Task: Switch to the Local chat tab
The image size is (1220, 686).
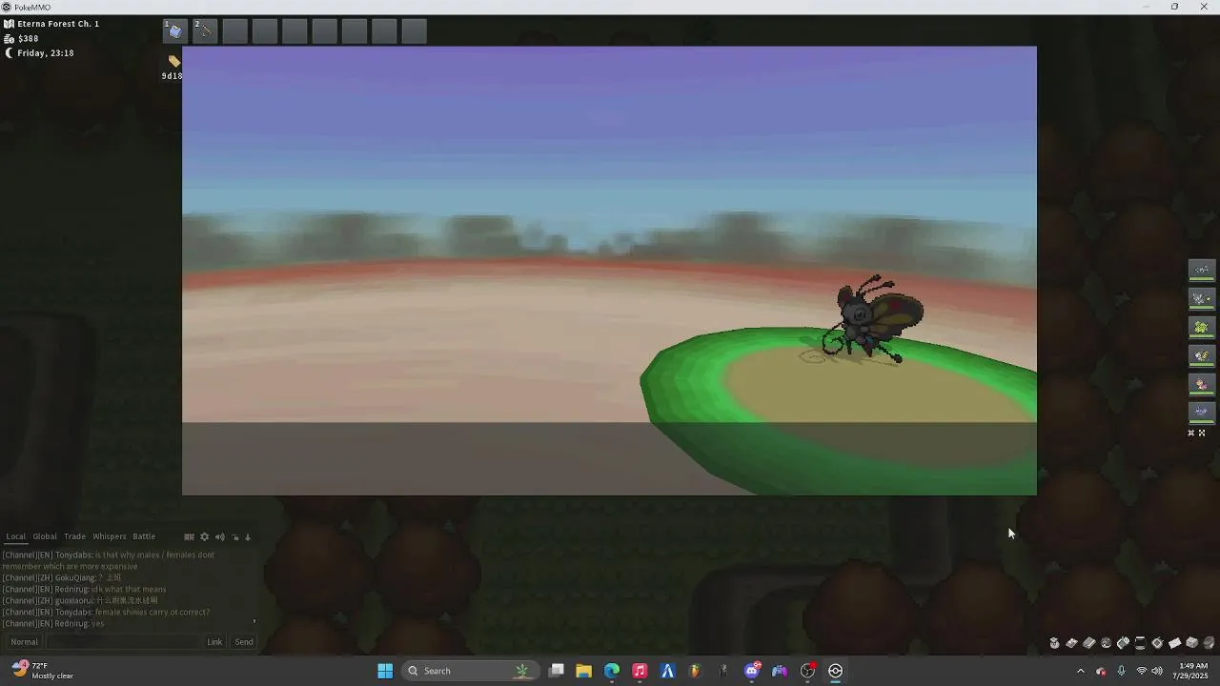Action: (x=15, y=536)
